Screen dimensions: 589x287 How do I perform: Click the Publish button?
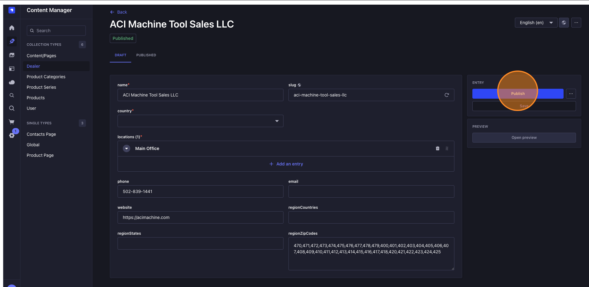(518, 94)
